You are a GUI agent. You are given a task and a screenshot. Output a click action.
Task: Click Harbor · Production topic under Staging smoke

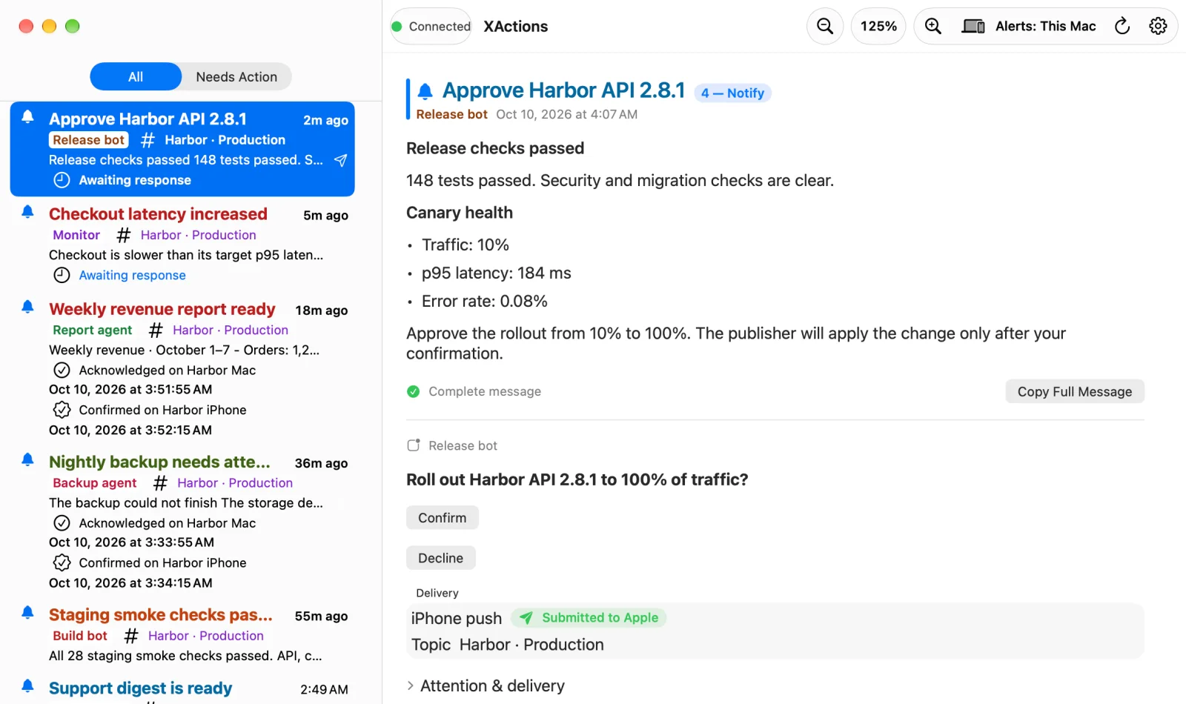(x=206, y=636)
